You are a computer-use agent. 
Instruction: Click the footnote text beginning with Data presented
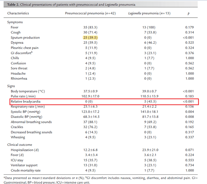click(x=100, y=178)
